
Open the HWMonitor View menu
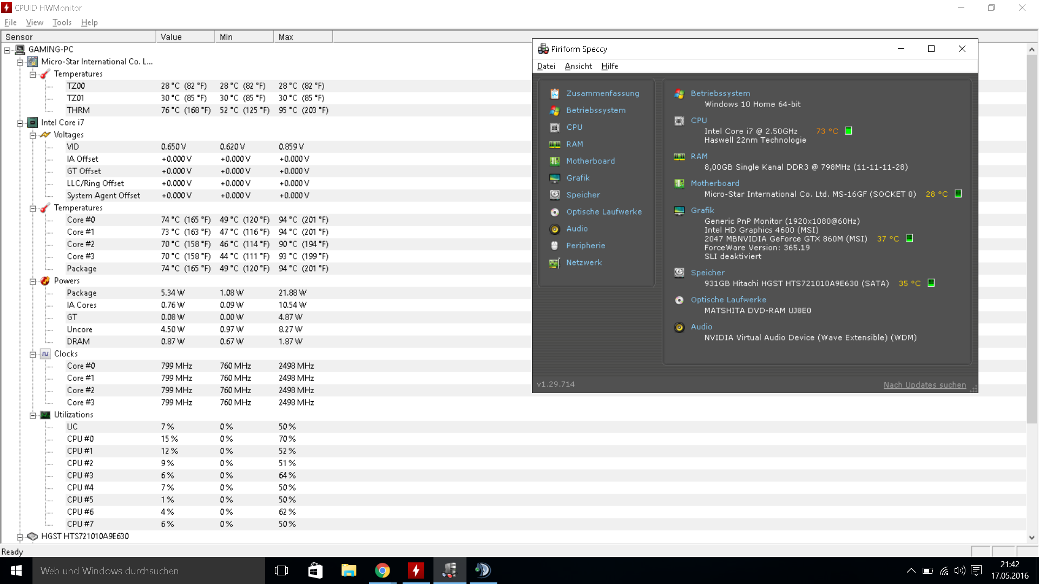(35, 22)
